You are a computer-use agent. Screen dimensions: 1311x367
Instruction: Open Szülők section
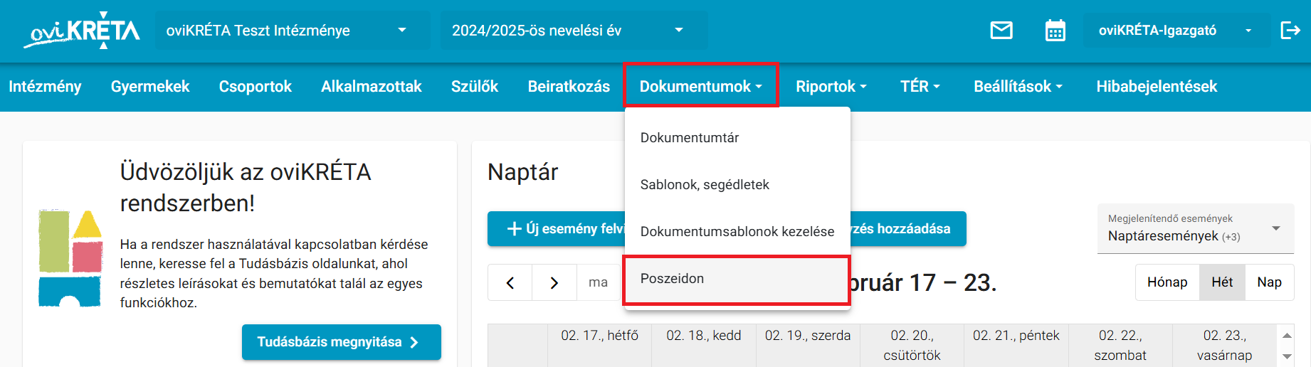[475, 87]
